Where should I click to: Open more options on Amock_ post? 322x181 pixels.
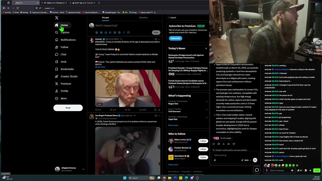(x=159, y=39)
